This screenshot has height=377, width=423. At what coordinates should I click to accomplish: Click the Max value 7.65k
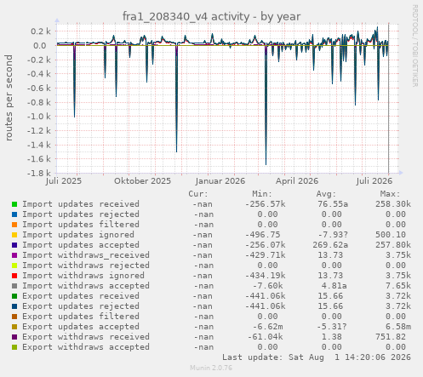398,286
